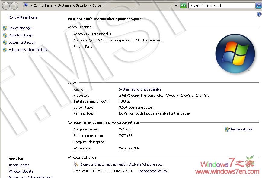Click the Help question mark icon

click(259, 14)
